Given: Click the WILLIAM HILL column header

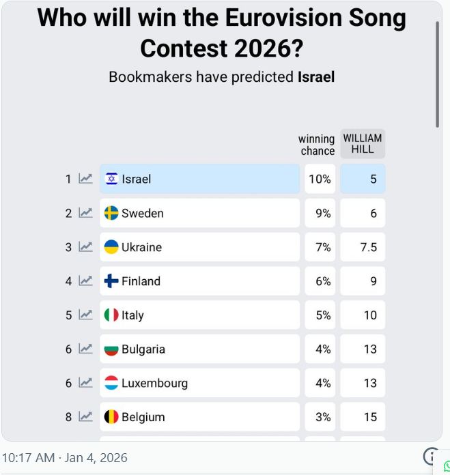Looking at the screenshot, I should (363, 144).
